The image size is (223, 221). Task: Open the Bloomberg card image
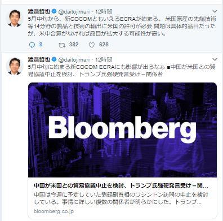point(122,130)
